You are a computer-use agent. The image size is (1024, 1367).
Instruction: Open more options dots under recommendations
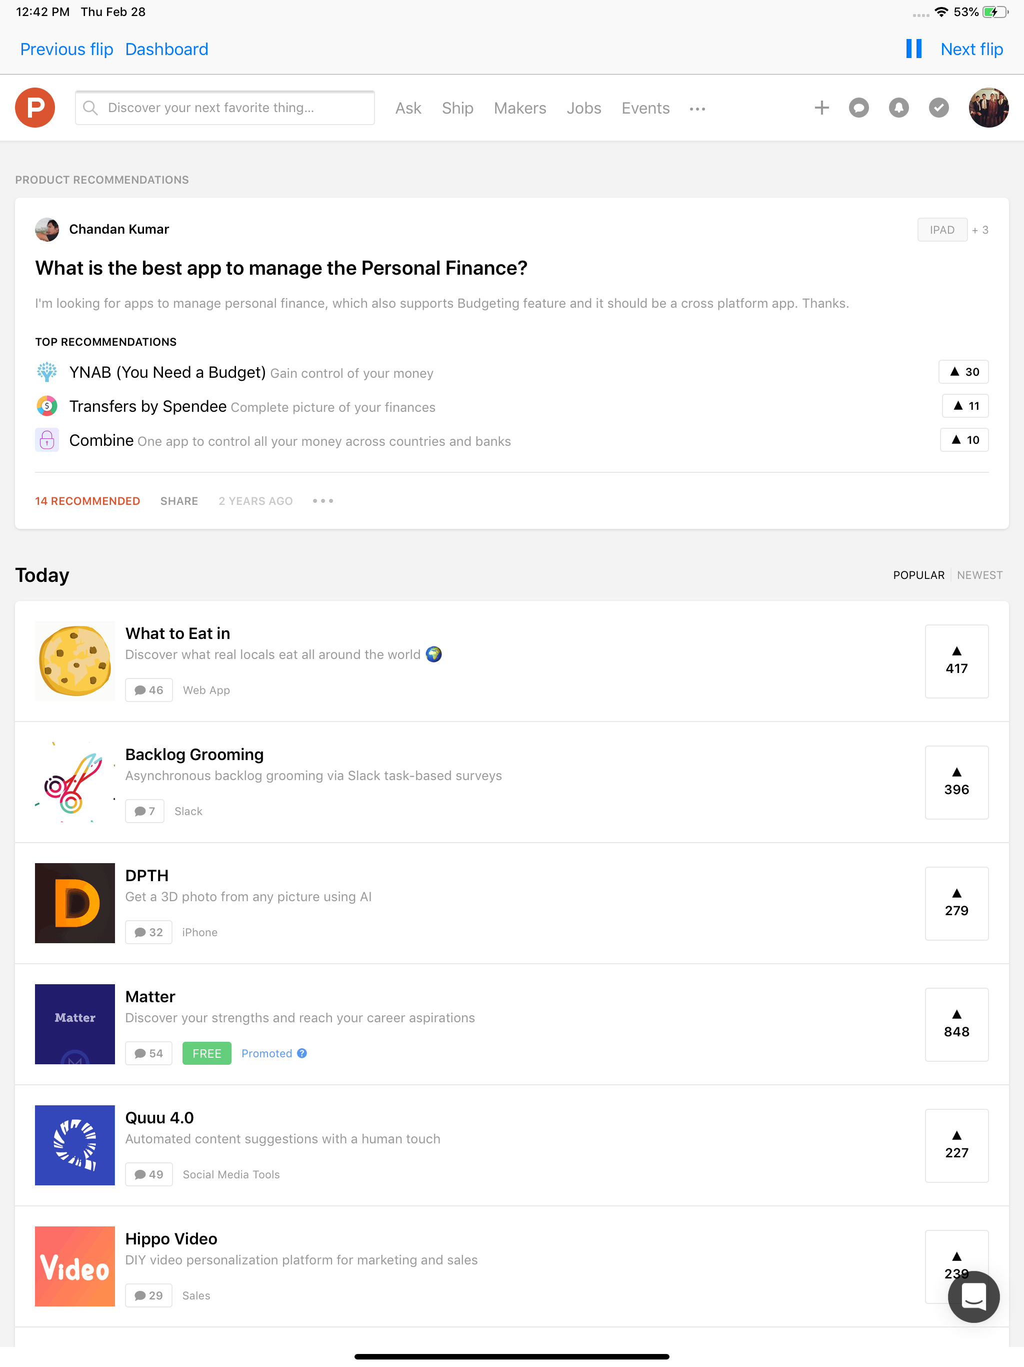(322, 500)
